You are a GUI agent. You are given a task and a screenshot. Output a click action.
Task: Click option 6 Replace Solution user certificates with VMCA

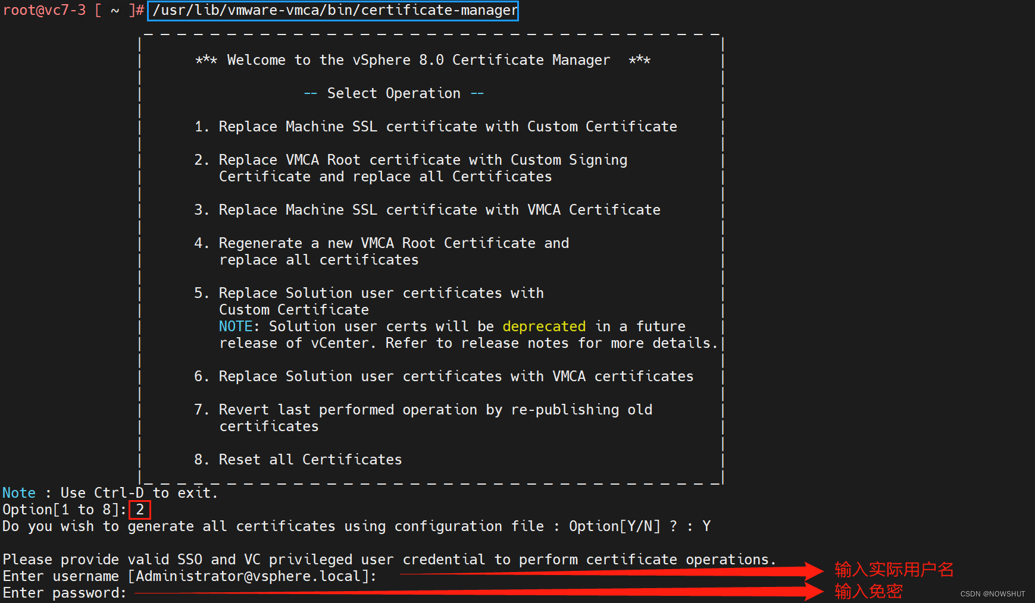[x=444, y=376]
